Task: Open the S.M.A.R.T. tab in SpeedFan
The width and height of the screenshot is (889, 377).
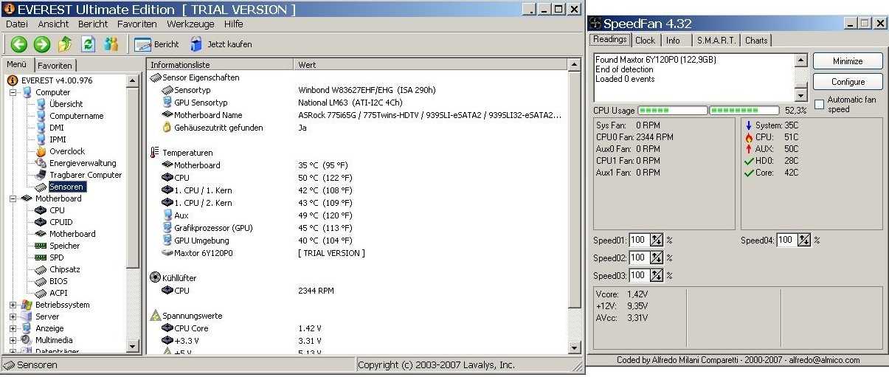Action: (x=716, y=41)
